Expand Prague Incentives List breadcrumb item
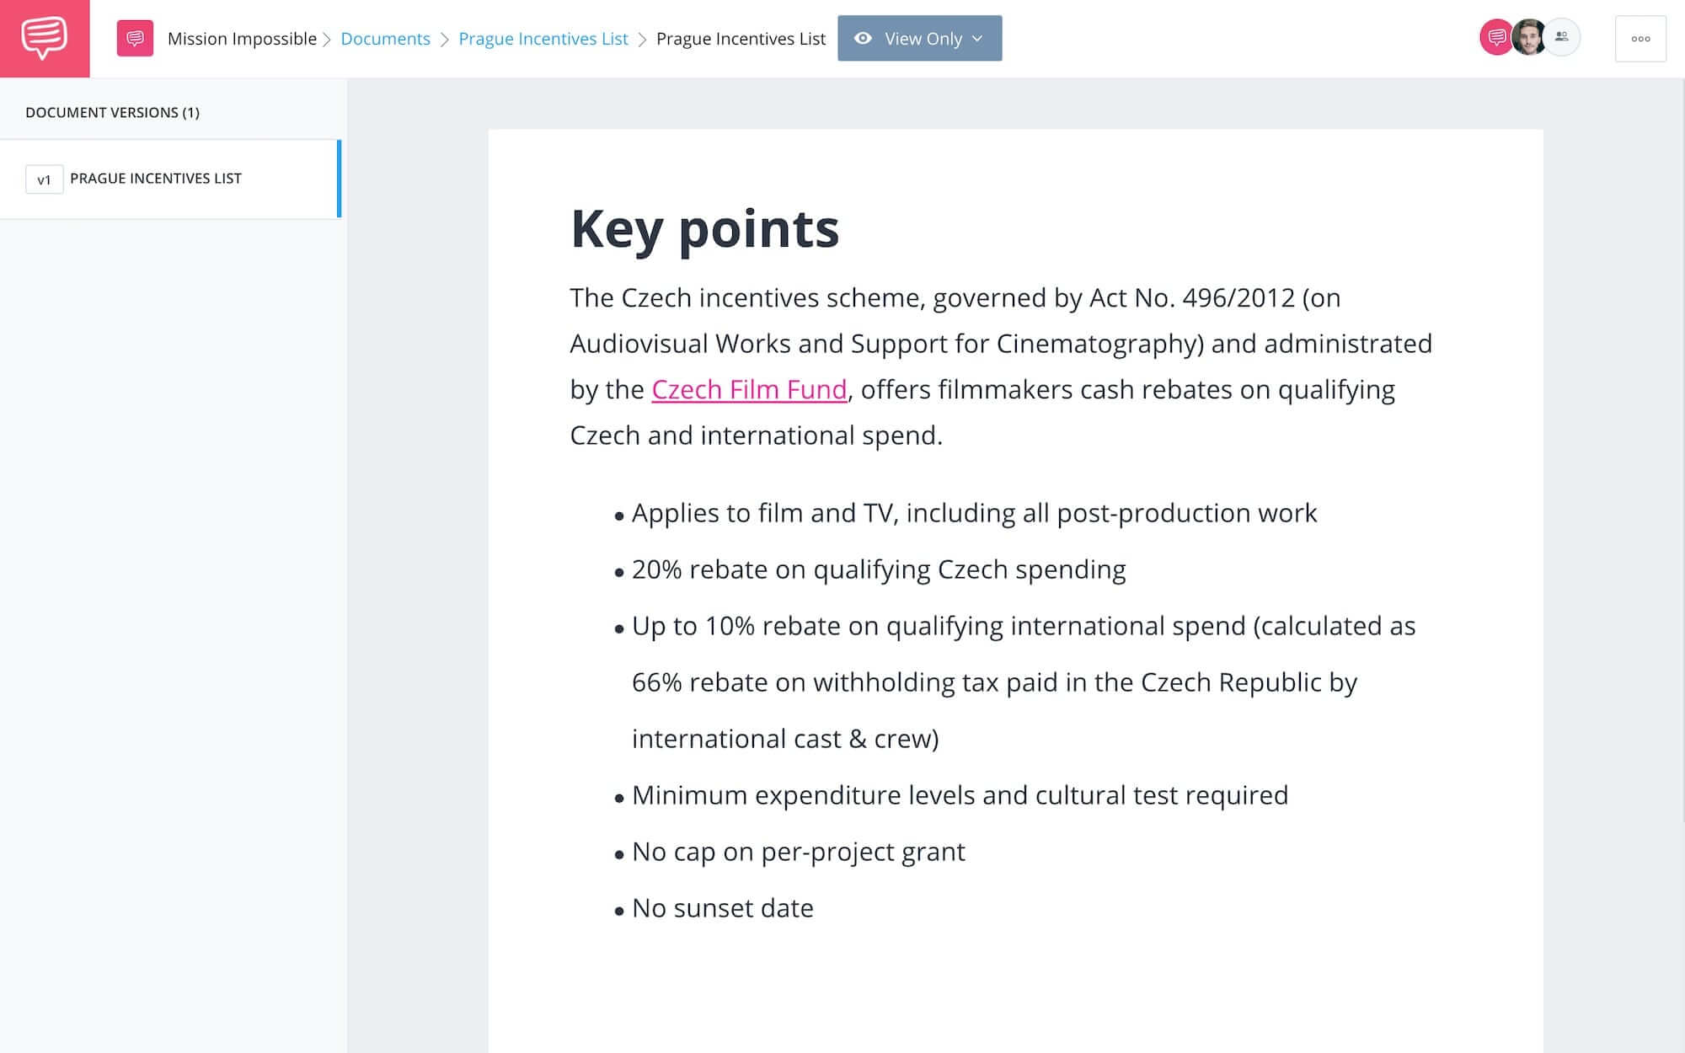Image resolution: width=1685 pixels, height=1053 pixels. click(x=543, y=38)
